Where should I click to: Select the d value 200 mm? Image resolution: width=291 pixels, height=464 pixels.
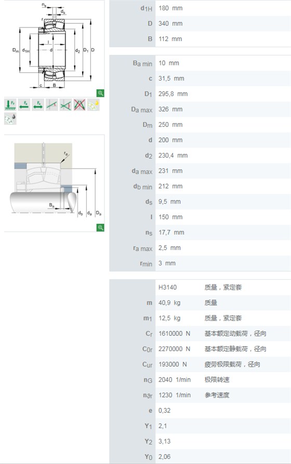pyautogui.click(x=170, y=140)
